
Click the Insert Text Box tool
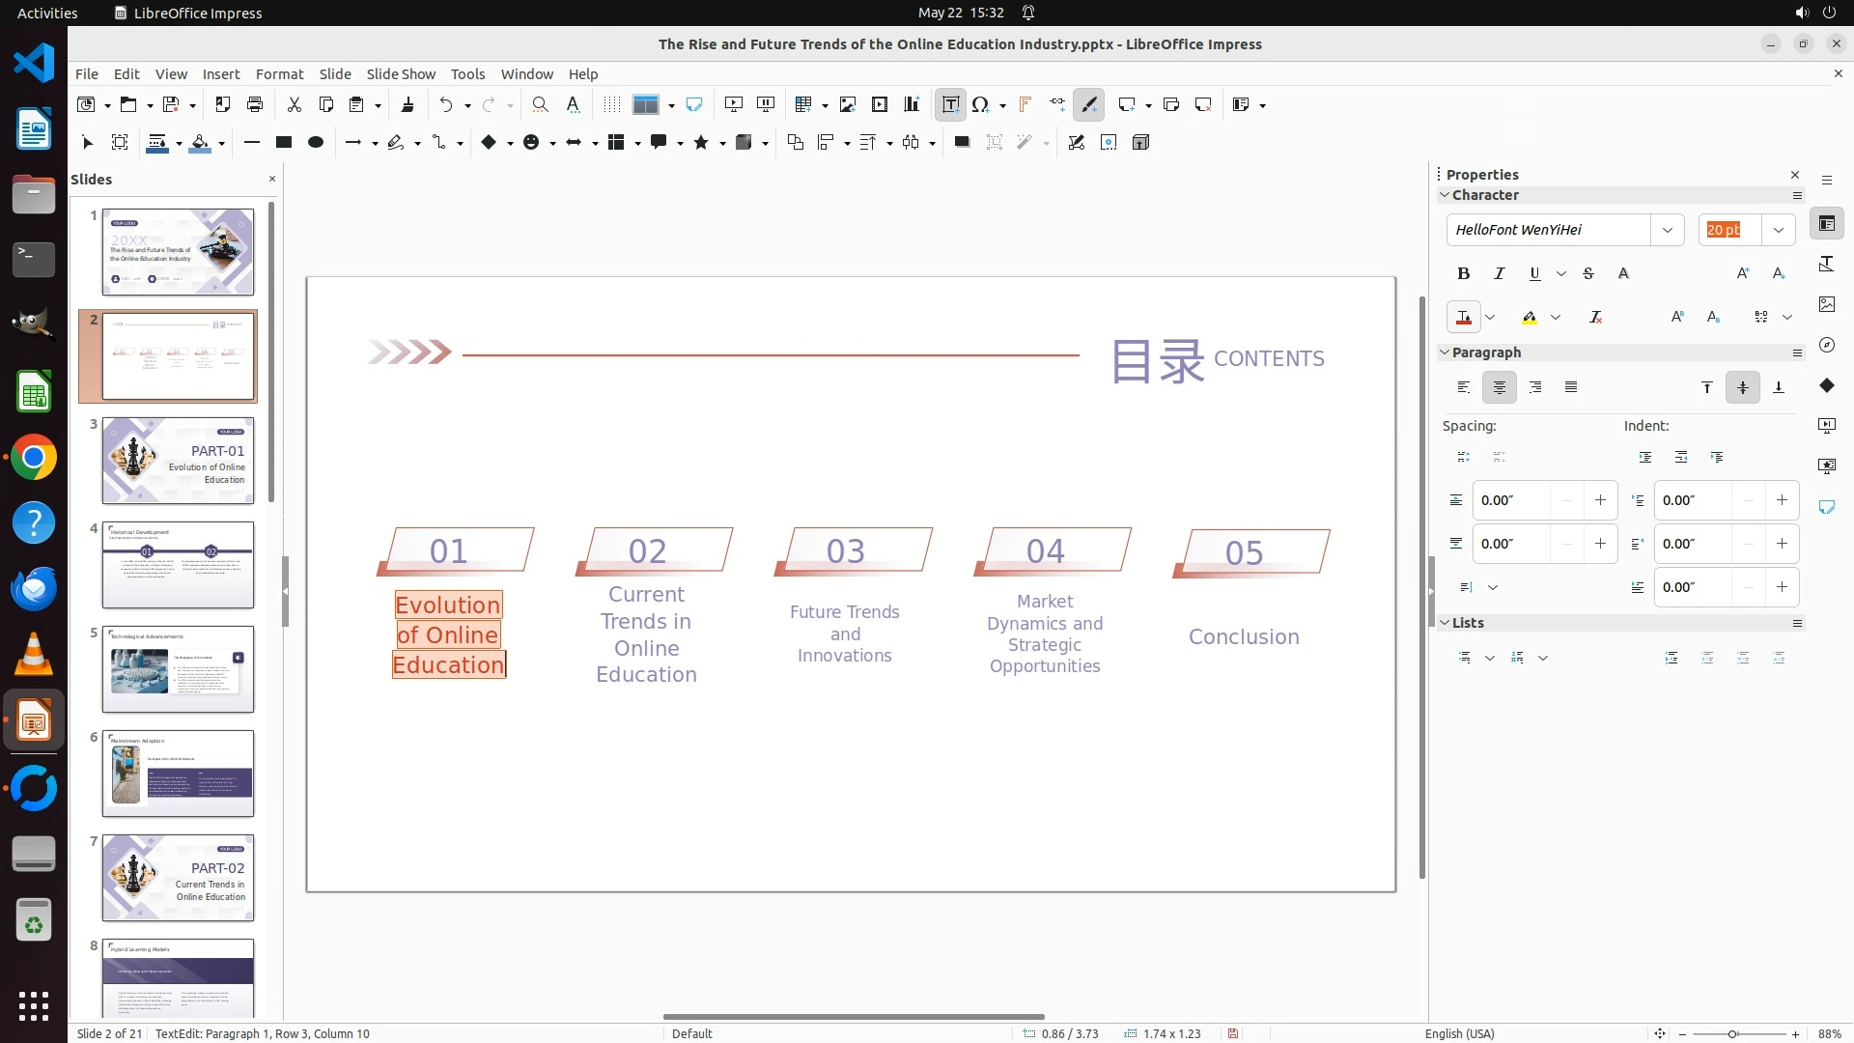coord(950,104)
